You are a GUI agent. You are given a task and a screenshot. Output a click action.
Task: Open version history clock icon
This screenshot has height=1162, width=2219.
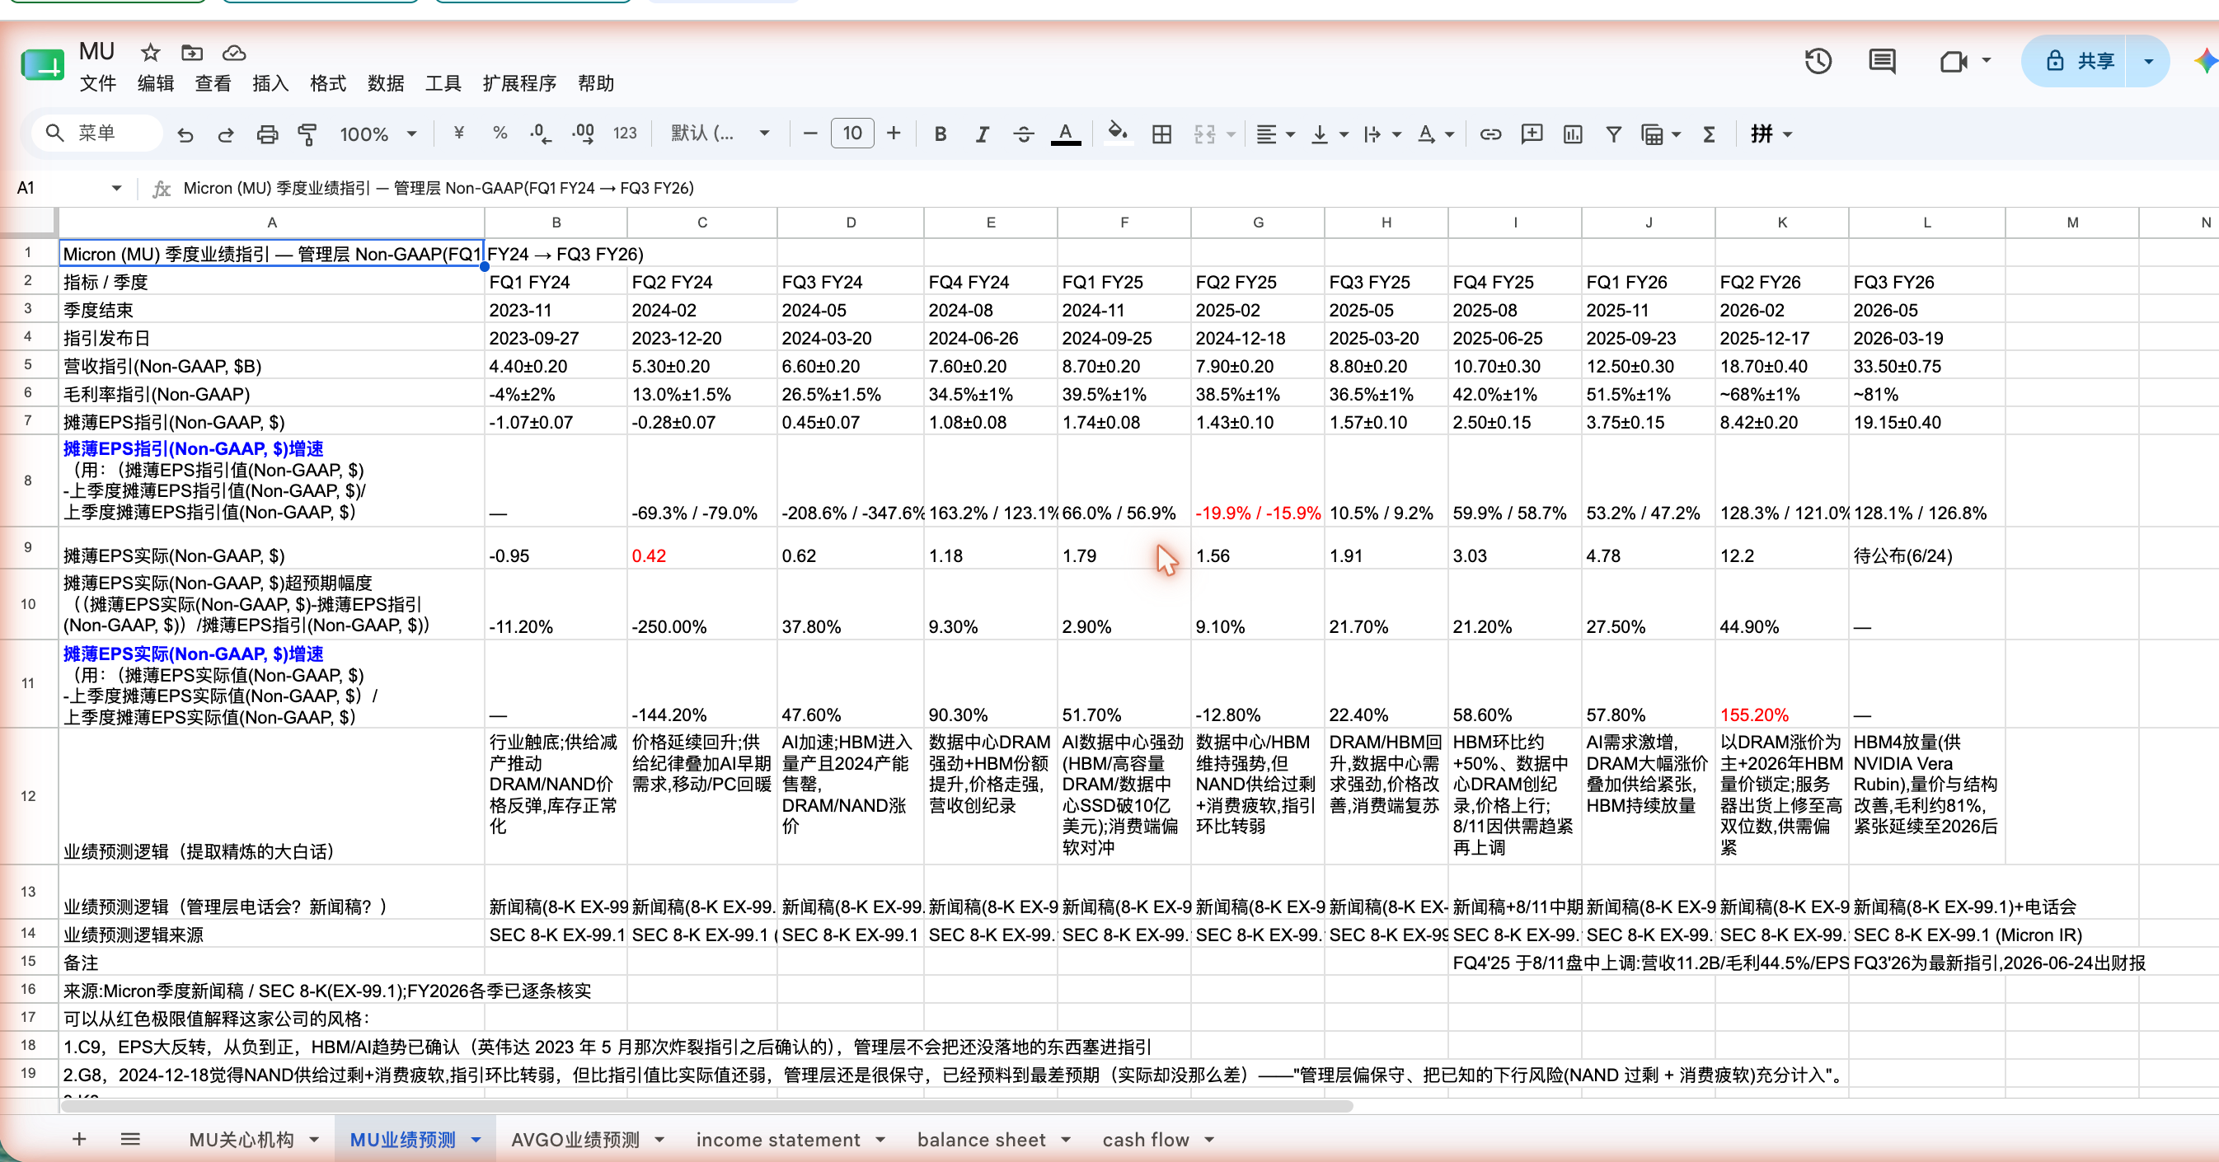coord(1818,61)
